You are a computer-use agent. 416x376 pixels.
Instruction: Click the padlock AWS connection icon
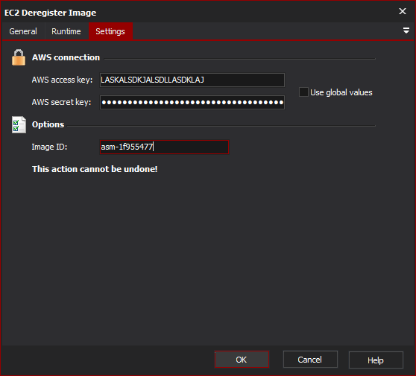[19, 57]
